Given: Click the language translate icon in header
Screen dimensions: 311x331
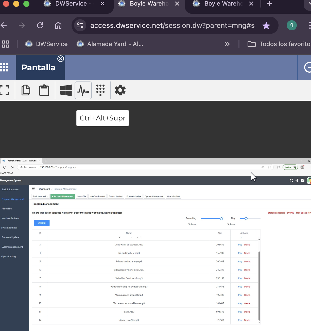Looking at the screenshot, I should (303, 180).
